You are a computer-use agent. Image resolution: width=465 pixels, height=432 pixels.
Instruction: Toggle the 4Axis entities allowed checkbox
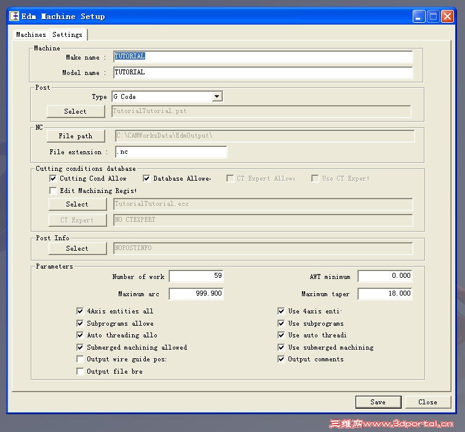pos(80,311)
